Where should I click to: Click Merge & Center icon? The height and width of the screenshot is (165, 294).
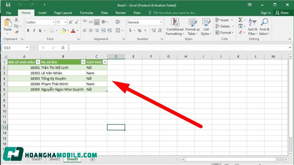coord(118,30)
